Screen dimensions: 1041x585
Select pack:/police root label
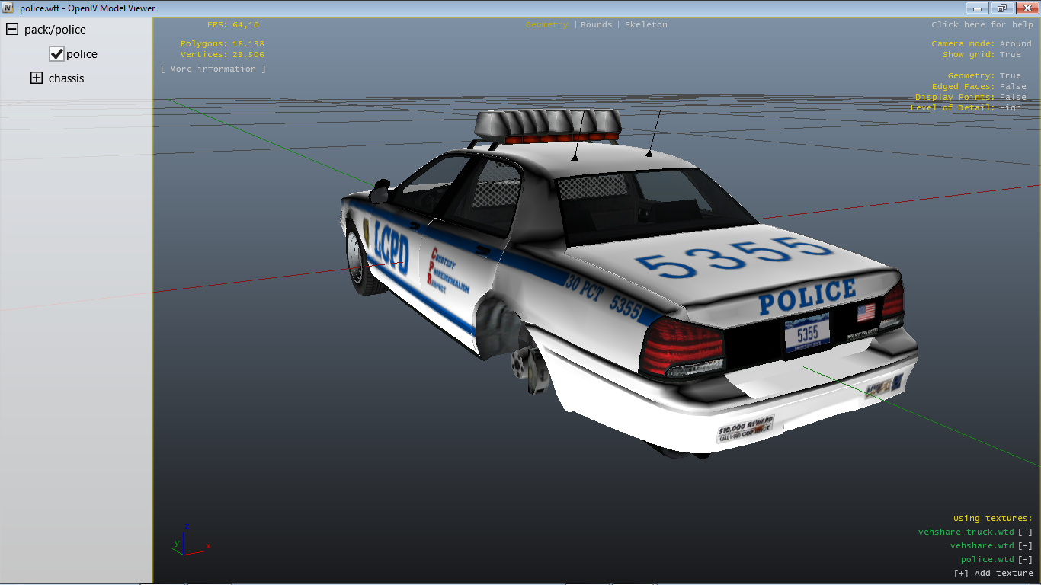(55, 30)
